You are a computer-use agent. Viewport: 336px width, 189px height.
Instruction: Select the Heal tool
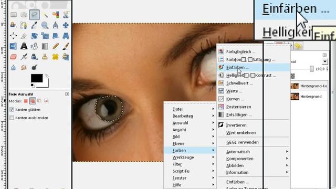click(x=55, y=57)
